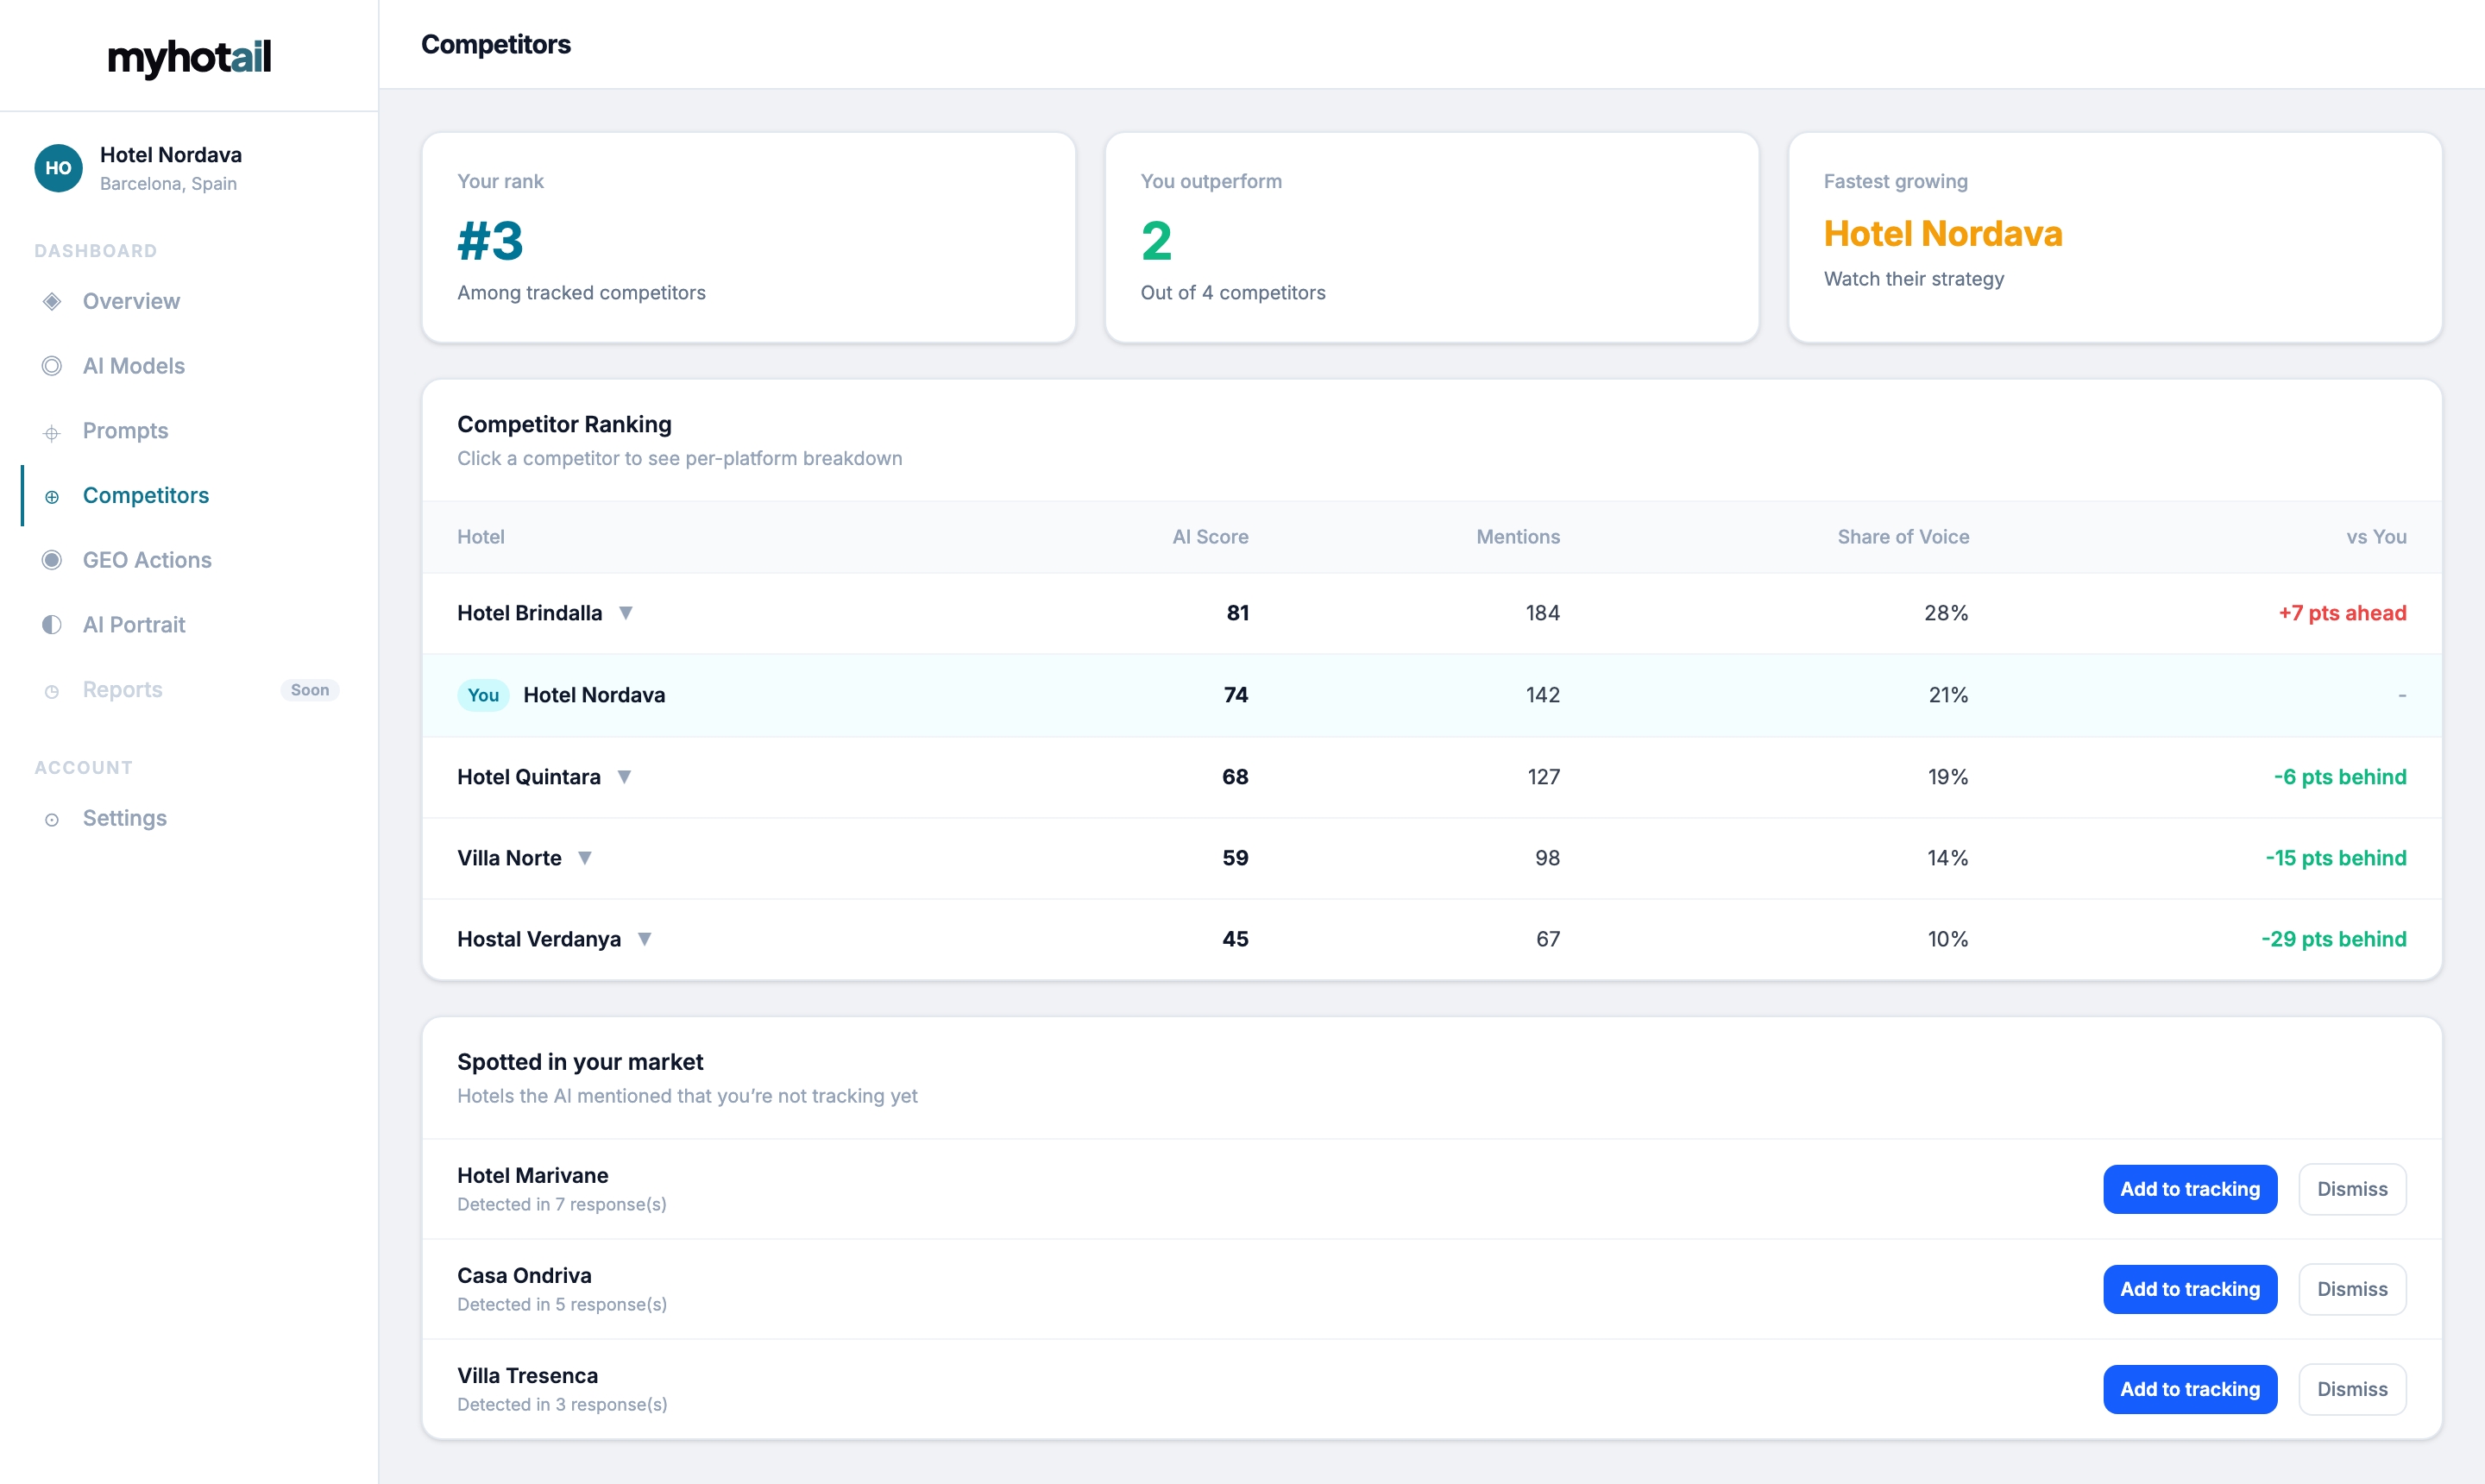Click Villa Norte share 14%
The width and height of the screenshot is (2485, 1484).
pos(1948,858)
